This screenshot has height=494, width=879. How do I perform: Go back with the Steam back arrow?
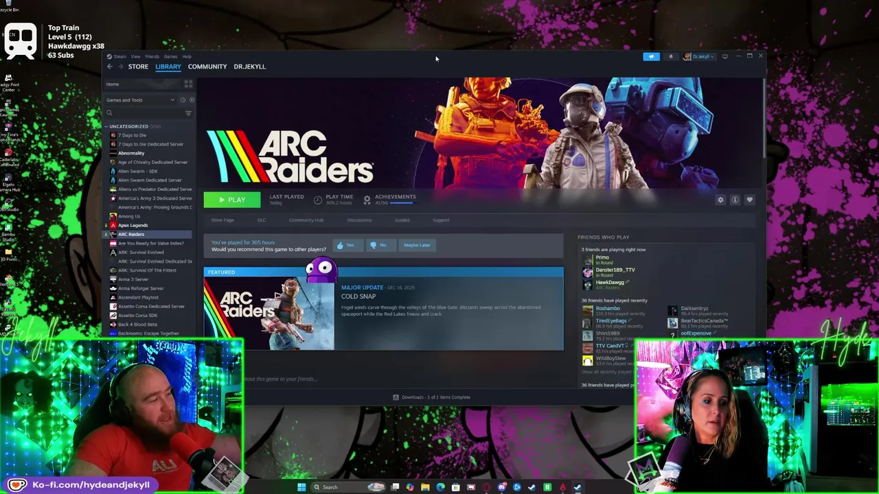110,67
